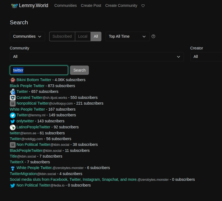Open Bikini Bottom Twitter community link
Screen dimensions: 222x201
[34, 80]
